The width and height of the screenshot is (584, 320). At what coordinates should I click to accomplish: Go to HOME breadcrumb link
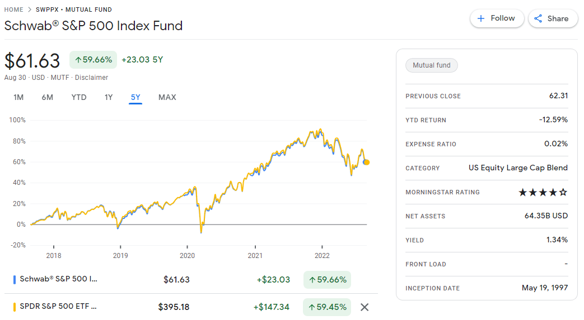pyautogui.click(x=14, y=9)
